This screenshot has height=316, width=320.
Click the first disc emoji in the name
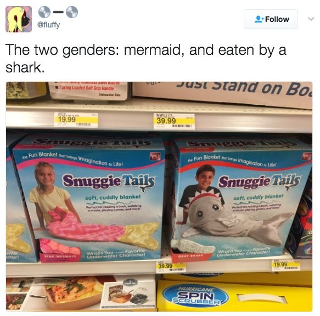point(44,12)
